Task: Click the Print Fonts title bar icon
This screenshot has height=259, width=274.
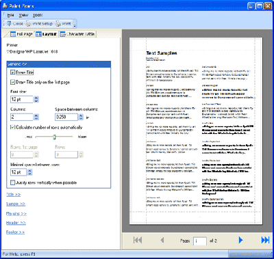Action: 5,6
